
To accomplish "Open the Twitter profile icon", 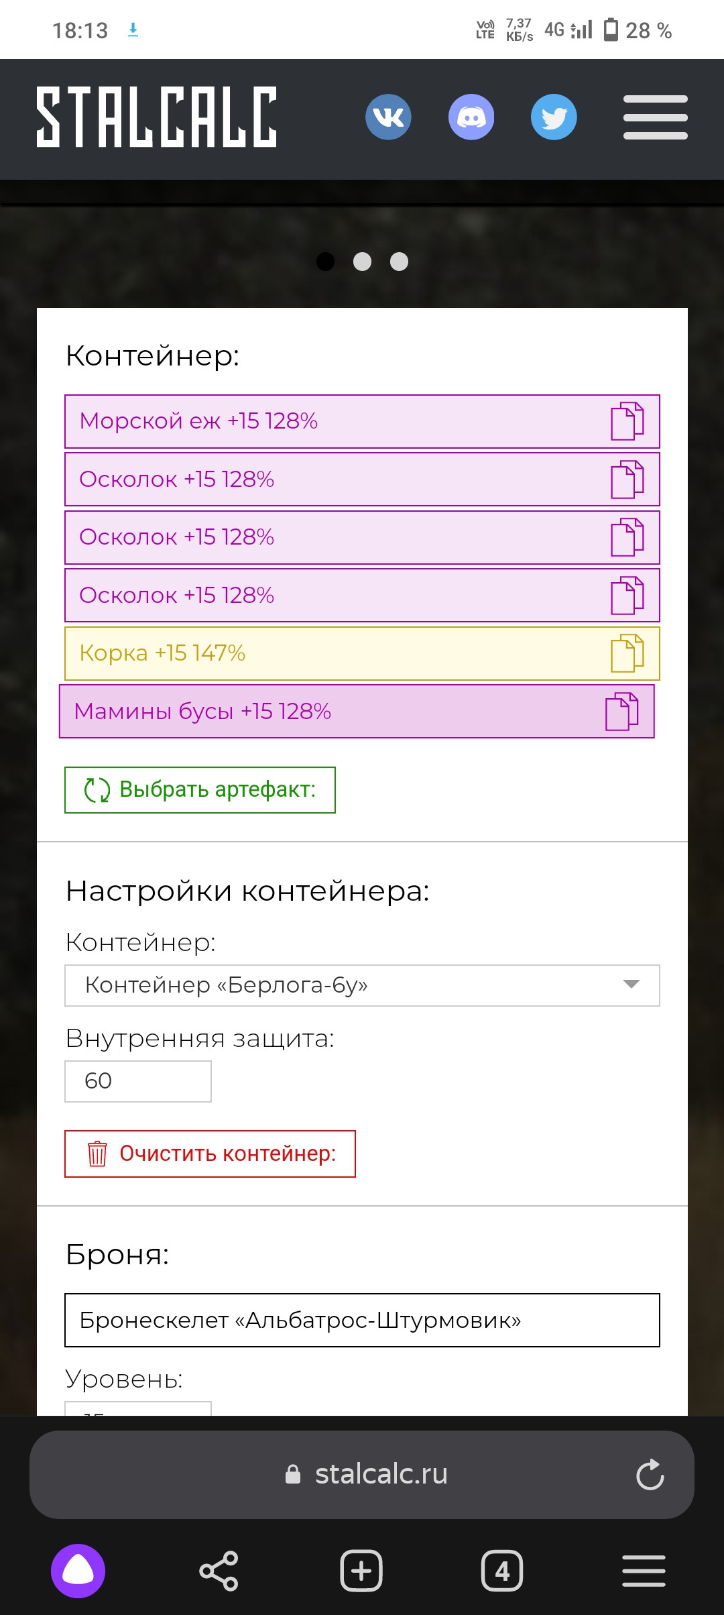I will click(554, 117).
